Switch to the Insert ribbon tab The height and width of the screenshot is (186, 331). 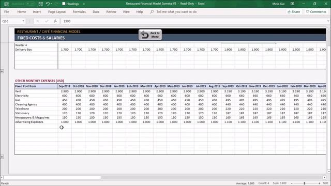[37, 12]
